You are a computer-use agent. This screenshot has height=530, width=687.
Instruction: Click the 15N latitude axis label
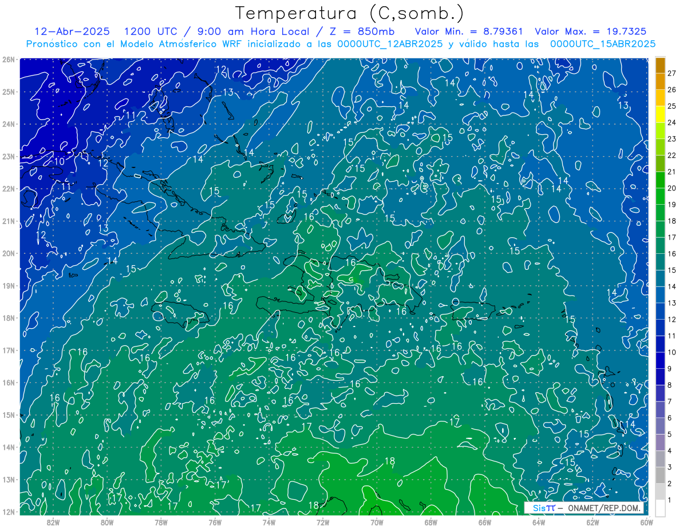8,415
